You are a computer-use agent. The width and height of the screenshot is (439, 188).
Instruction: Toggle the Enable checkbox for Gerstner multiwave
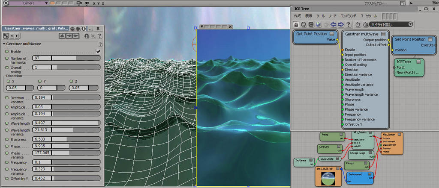click(x=98, y=51)
